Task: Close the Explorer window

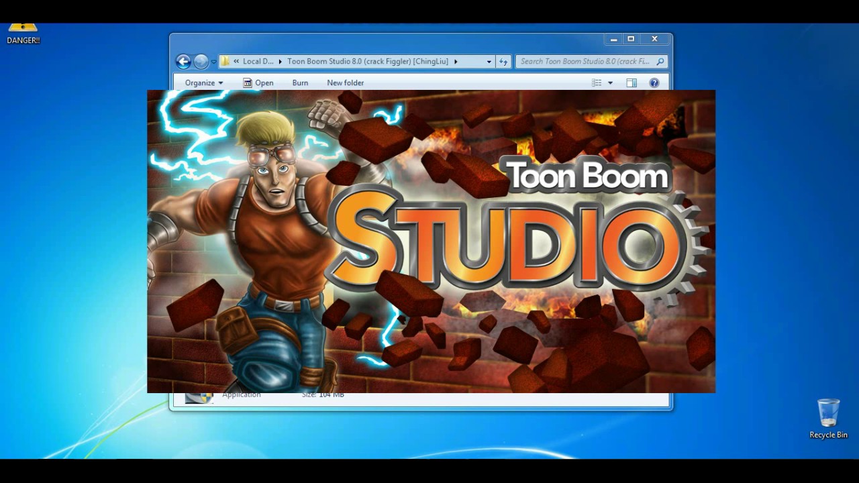Action: click(654, 39)
